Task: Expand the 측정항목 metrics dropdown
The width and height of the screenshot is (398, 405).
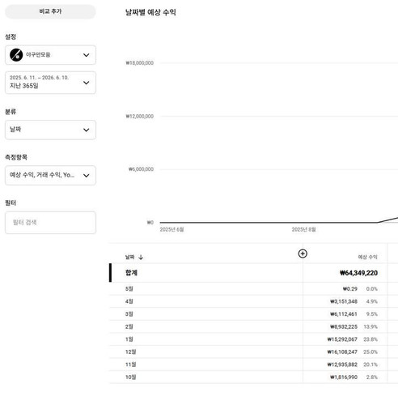Action: tap(50, 175)
